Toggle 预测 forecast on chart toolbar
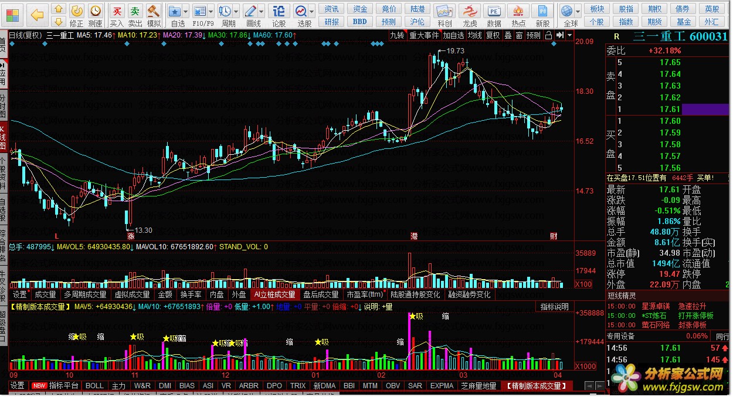Image resolution: width=733 pixels, height=397 pixels. [534, 35]
